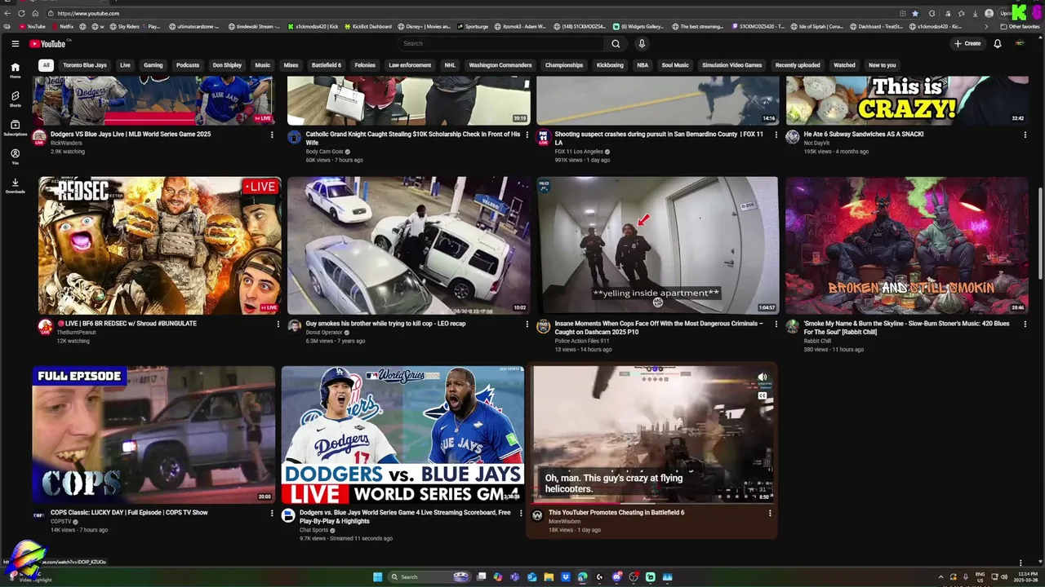Mute the Battlefield 6 preview video
1045x587 pixels.
coord(763,377)
